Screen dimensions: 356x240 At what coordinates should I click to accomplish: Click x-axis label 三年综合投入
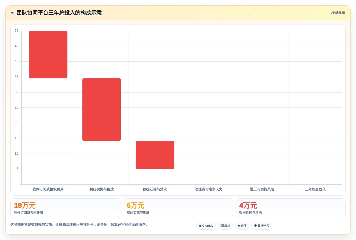tap(315, 189)
